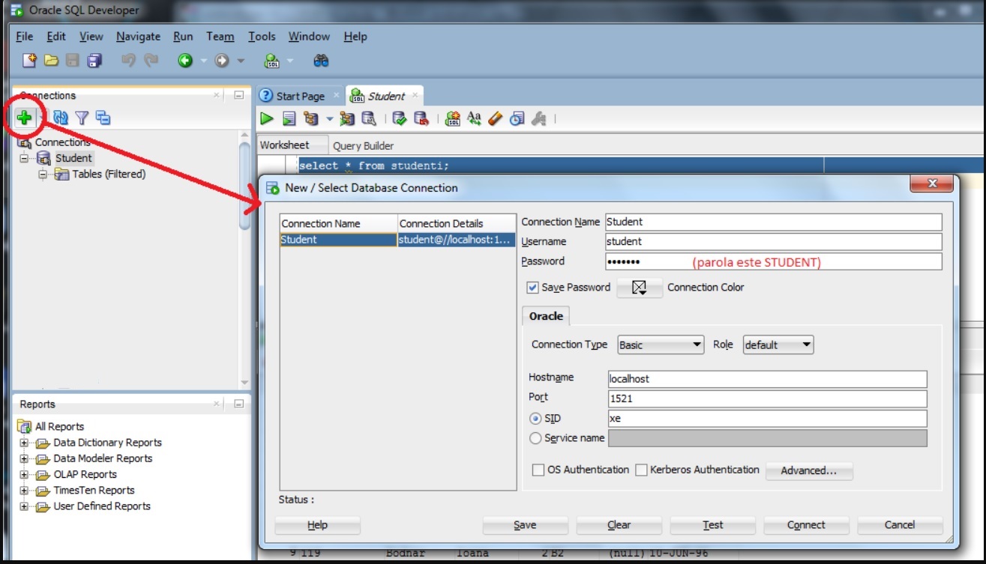Image resolution: width=986 pixels, height=564 pixels.
Task: Run statement with green play icon
Action: (x=267, y=118)
